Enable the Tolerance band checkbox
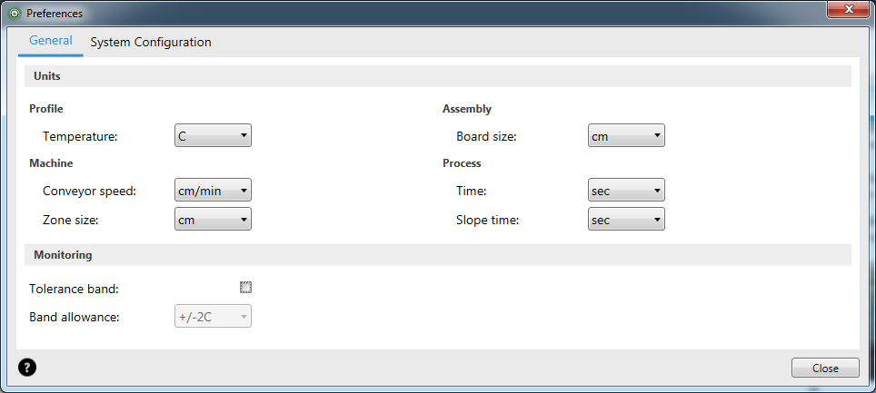This screenshot has height=393, width=876. [x=246, y=288]
